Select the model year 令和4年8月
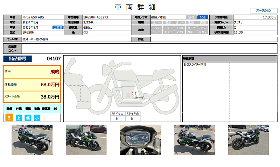 pos(30,22)
